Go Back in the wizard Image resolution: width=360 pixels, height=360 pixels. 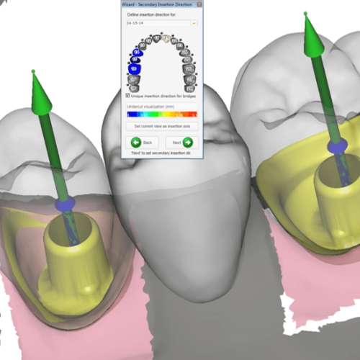pos(142,143)
